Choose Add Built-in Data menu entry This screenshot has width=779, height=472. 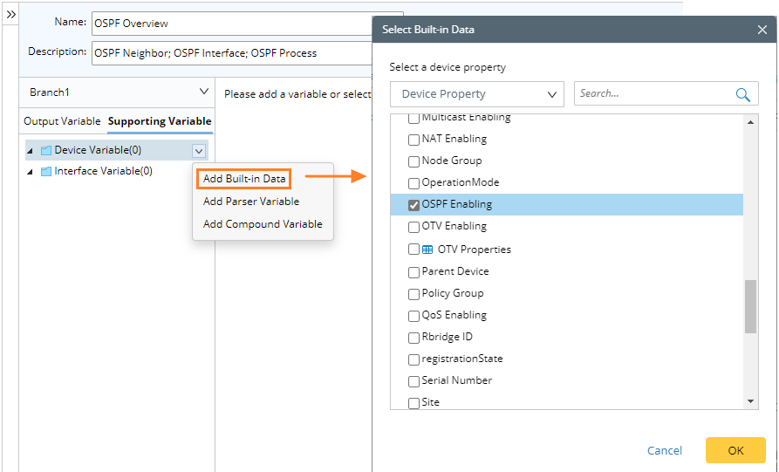pyautogui.click(x=244, y=179)
